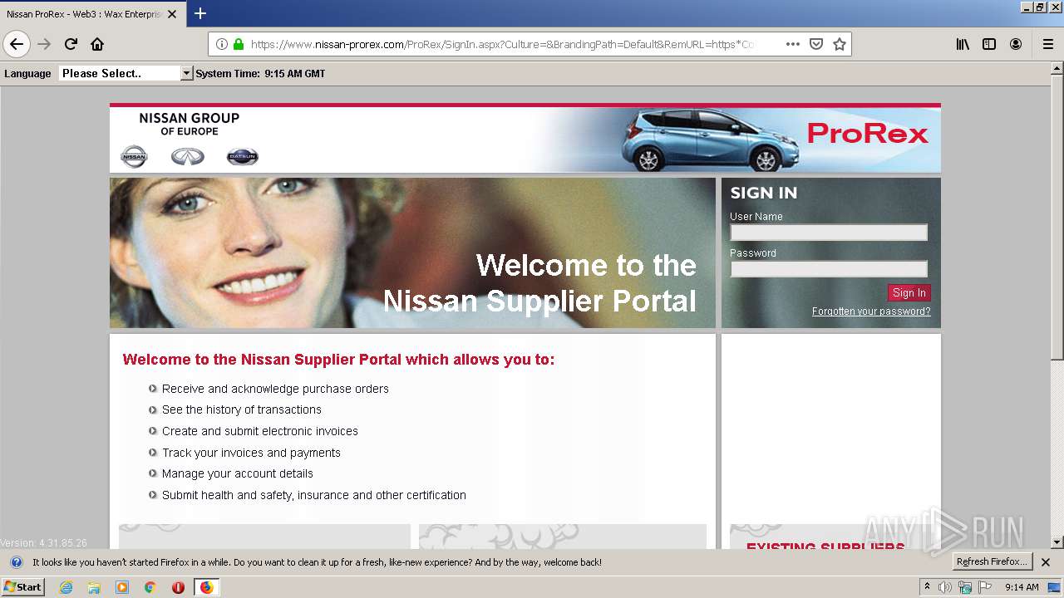Select the address bar URL
Screen dimensions: 1064x598
point(501,44)
